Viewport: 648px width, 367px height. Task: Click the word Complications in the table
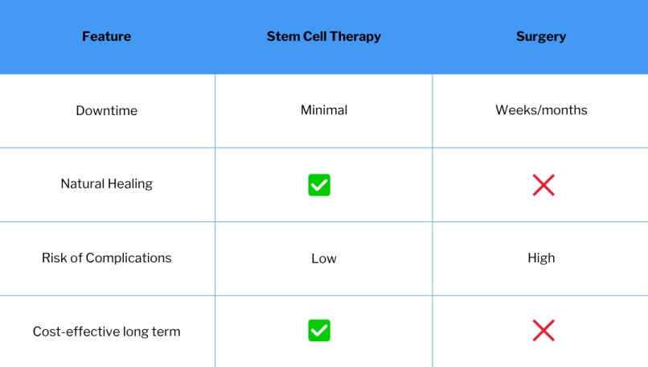pos(129,258)
